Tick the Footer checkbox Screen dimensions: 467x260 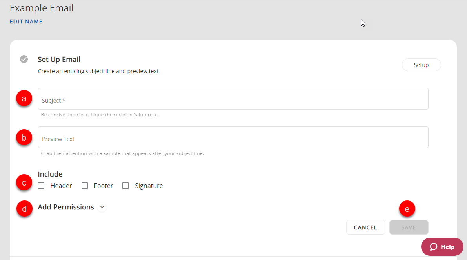(85, 186)
